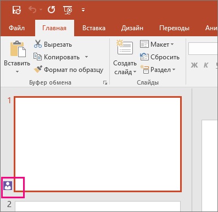Click the Сбросить reset icon
Image resolution: width=218 pixels, height=212 pixels.
tap(144, 57)
